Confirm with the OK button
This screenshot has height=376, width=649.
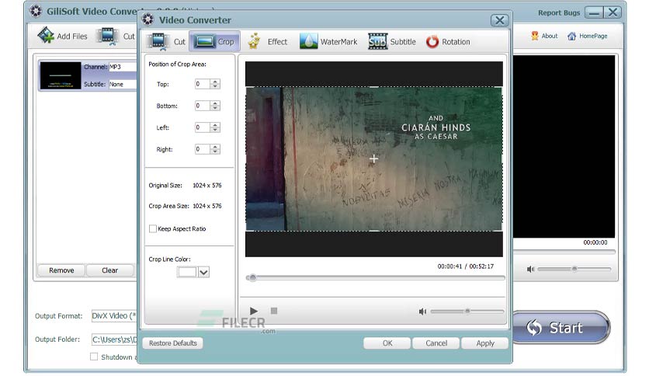click(x=387, y=343)
